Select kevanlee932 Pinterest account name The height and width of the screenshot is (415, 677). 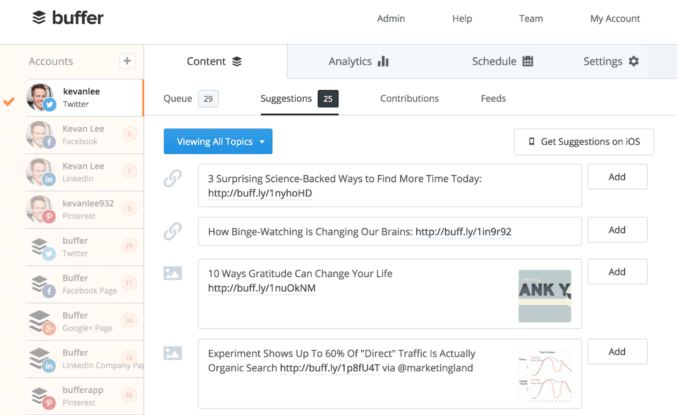click(x=88, y=203)
